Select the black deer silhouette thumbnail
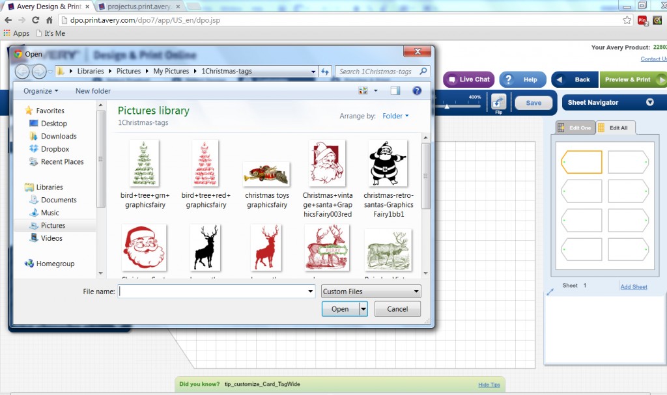667x395 pixels. (x=205, y=247)
